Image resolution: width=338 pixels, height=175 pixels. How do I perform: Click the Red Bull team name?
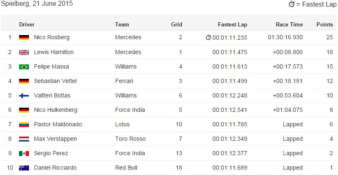(x=126, y=168)
